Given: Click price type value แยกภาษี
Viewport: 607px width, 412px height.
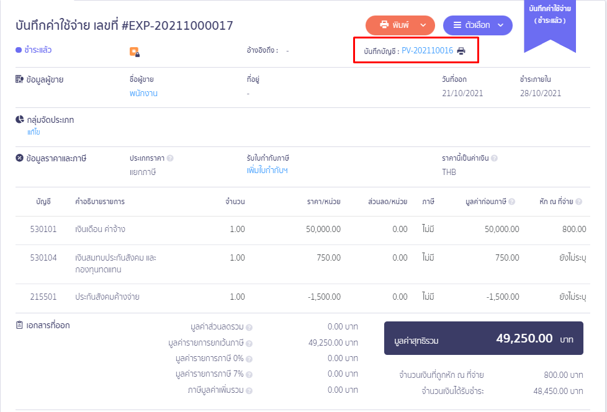Looking at the screenshot, I should (x=143, y=172).
